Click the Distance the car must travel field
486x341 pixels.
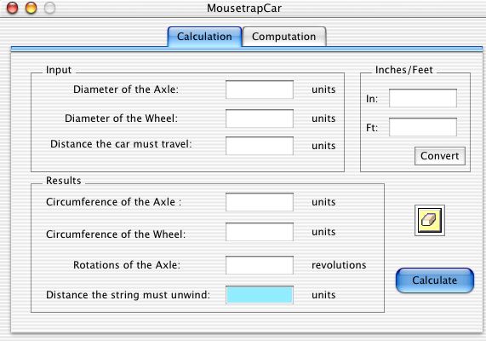pyautogui.click(x=260, y=146)
